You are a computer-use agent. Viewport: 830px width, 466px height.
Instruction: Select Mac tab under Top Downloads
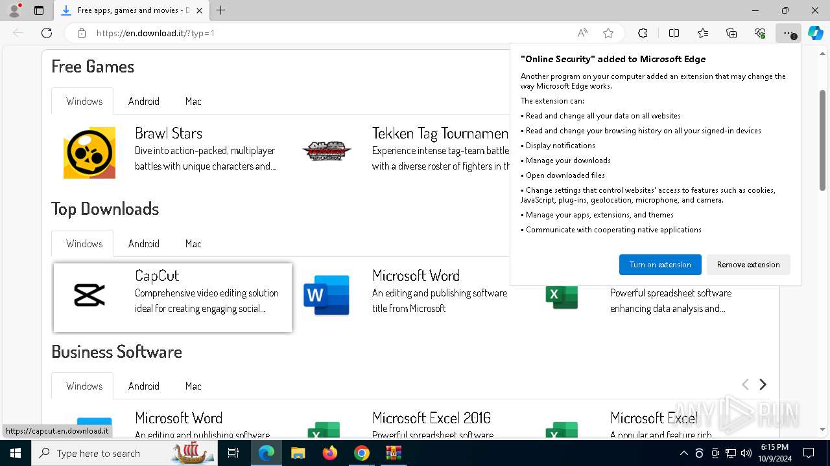[193, 243]
